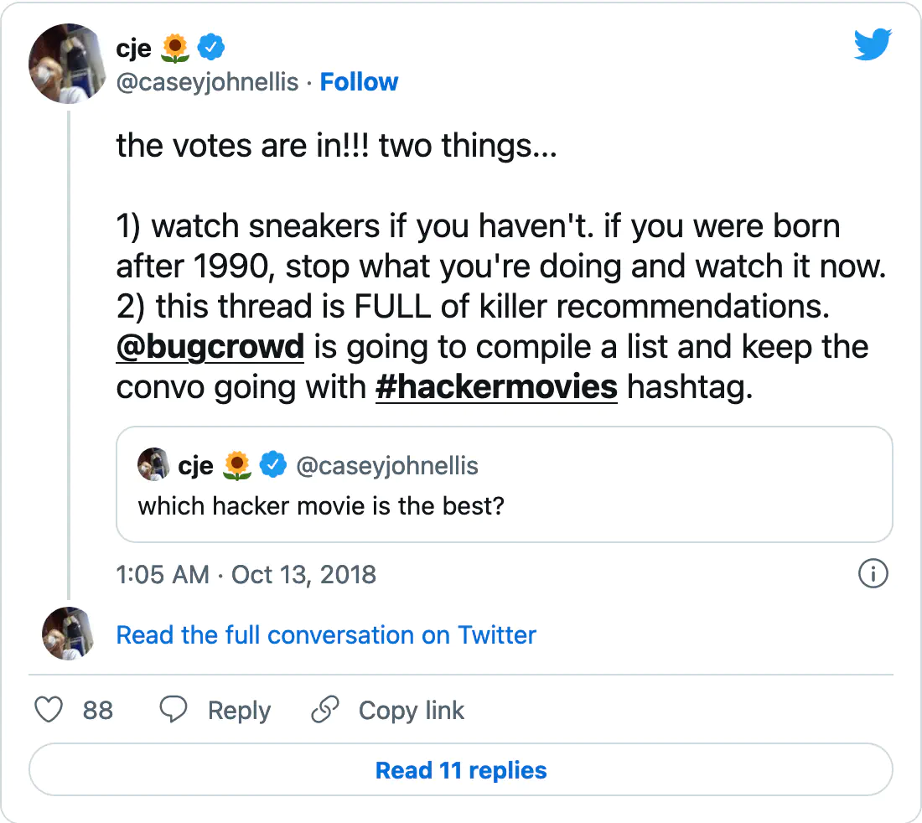Click the Reply label
The width and height of the screenshot is (922, 823).
239,711
